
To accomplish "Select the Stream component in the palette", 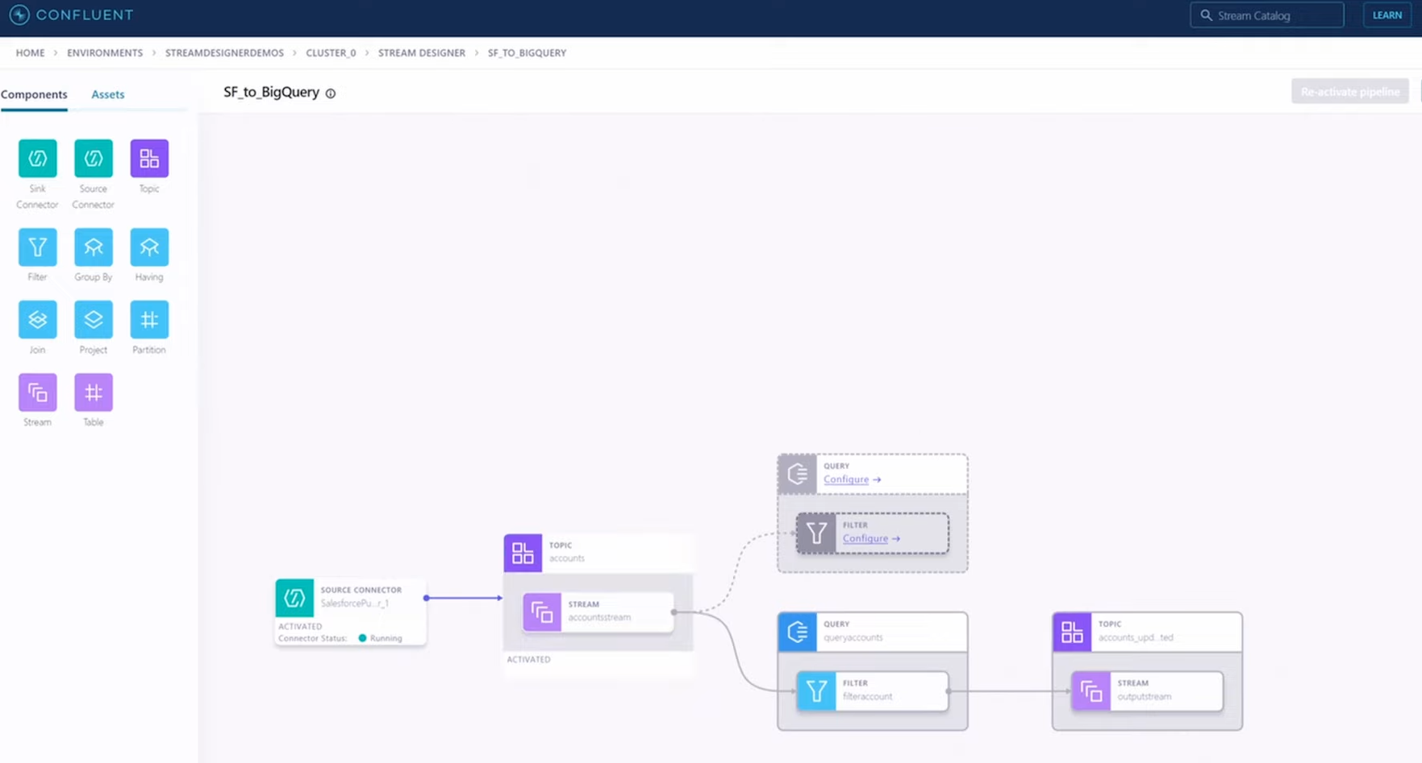I will (x=37, y=392).
